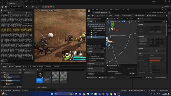Add new item via Graphs section plus icon
The height and width of the screenshot is (96, 171).
[x=103, y=51]
